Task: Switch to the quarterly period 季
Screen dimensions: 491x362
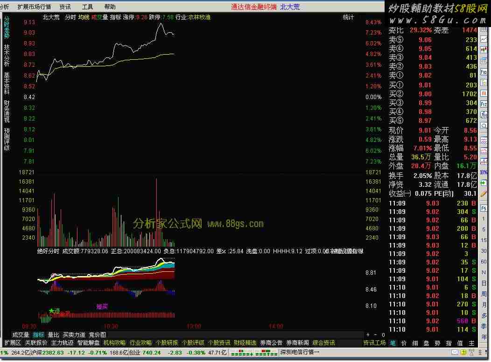Action: pos(484,326)
